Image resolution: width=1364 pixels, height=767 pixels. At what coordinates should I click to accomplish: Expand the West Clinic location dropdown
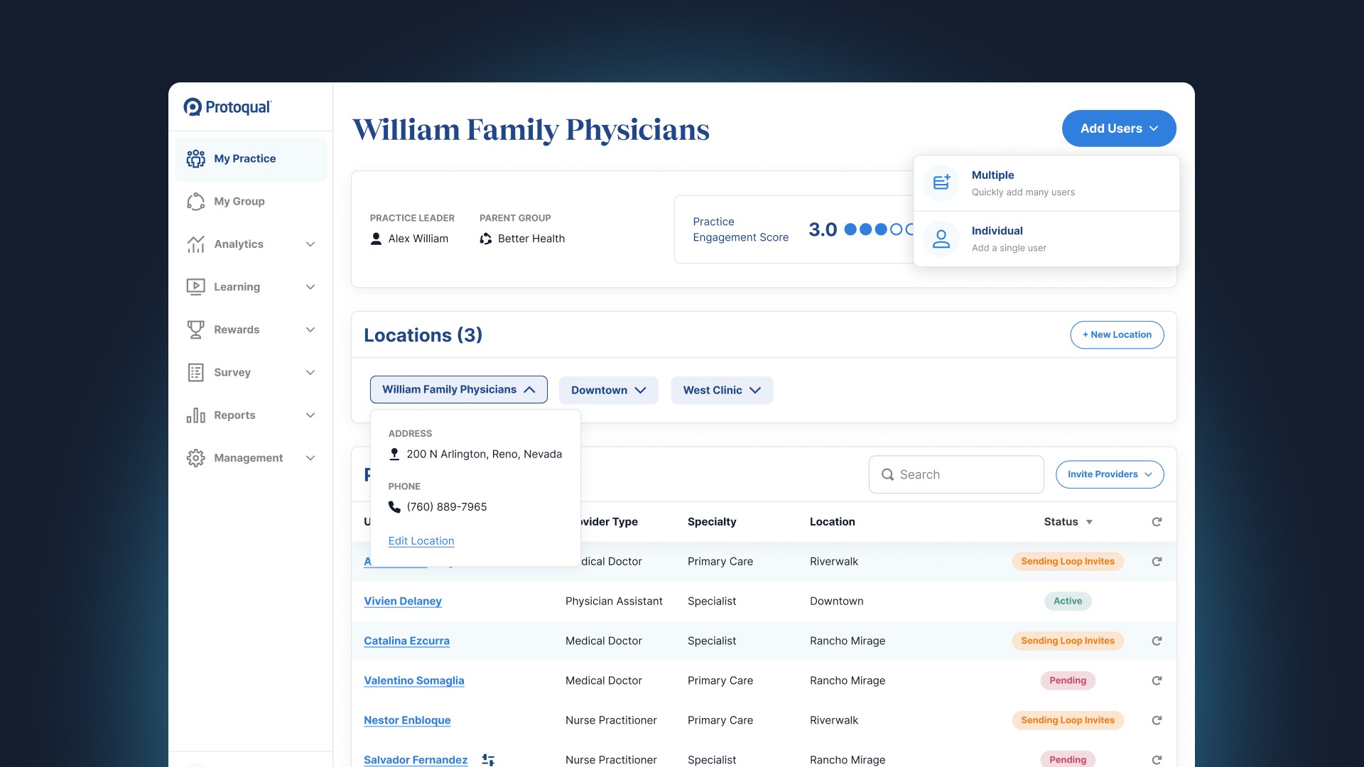(721, 391)
